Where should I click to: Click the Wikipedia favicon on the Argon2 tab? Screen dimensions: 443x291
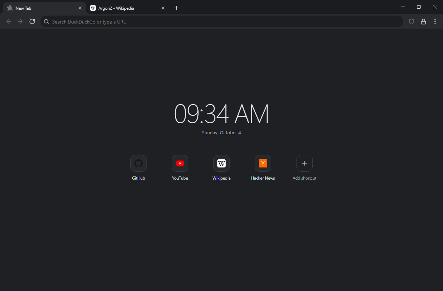[x=93, y=8]
